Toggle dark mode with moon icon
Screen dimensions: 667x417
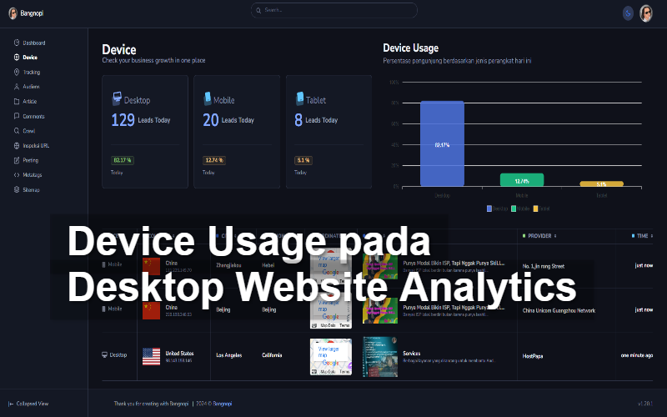coord(628,13)
